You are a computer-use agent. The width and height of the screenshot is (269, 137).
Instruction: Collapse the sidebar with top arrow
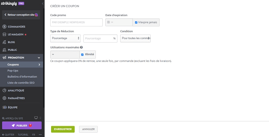click(x=43, y=3)
